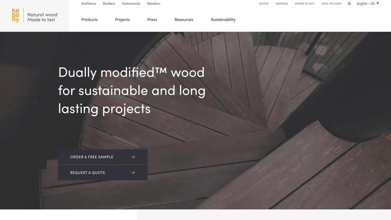Open the Resources menu
Screen dimensions: 391x220
(x=184, y=20)
